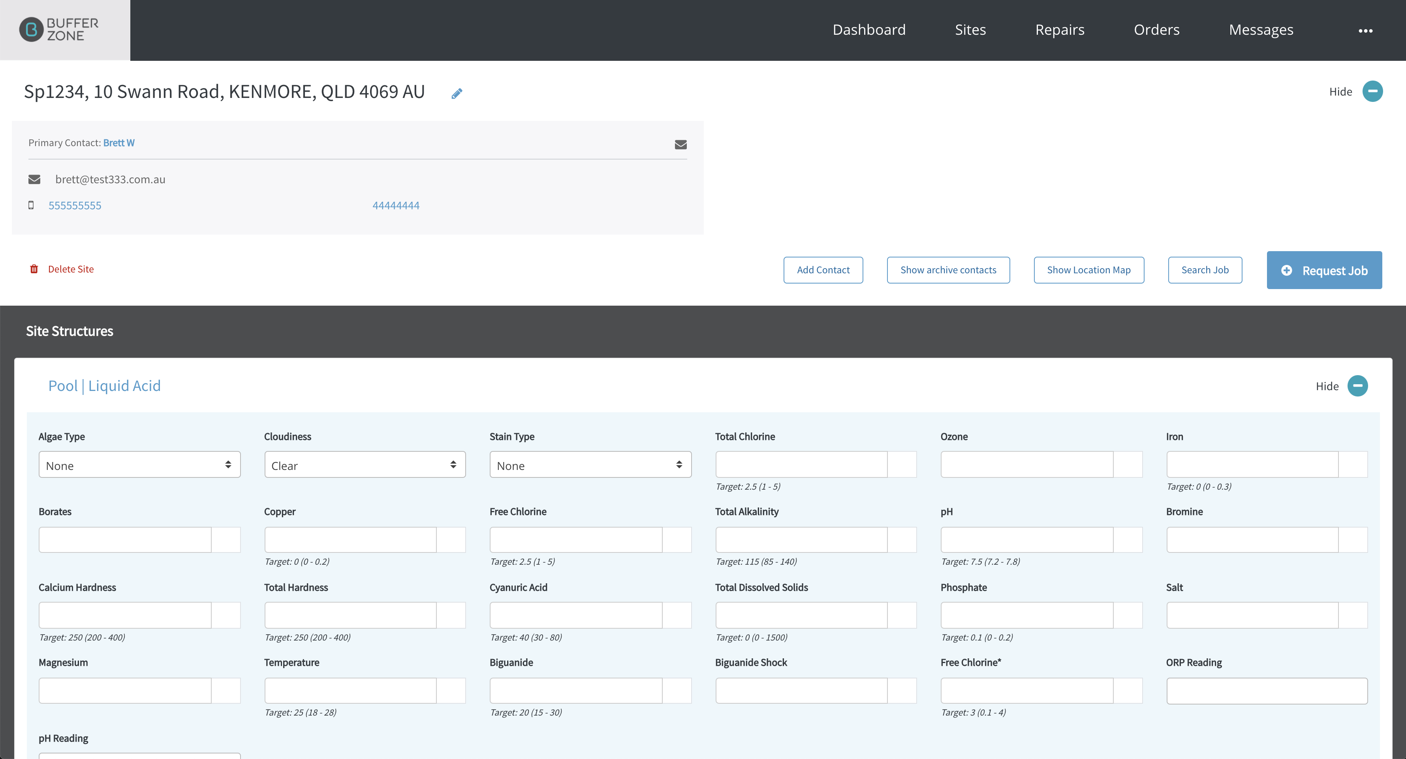Click the Biguanide input field
Screen dimensions: 1406x759
pos(576,690)
